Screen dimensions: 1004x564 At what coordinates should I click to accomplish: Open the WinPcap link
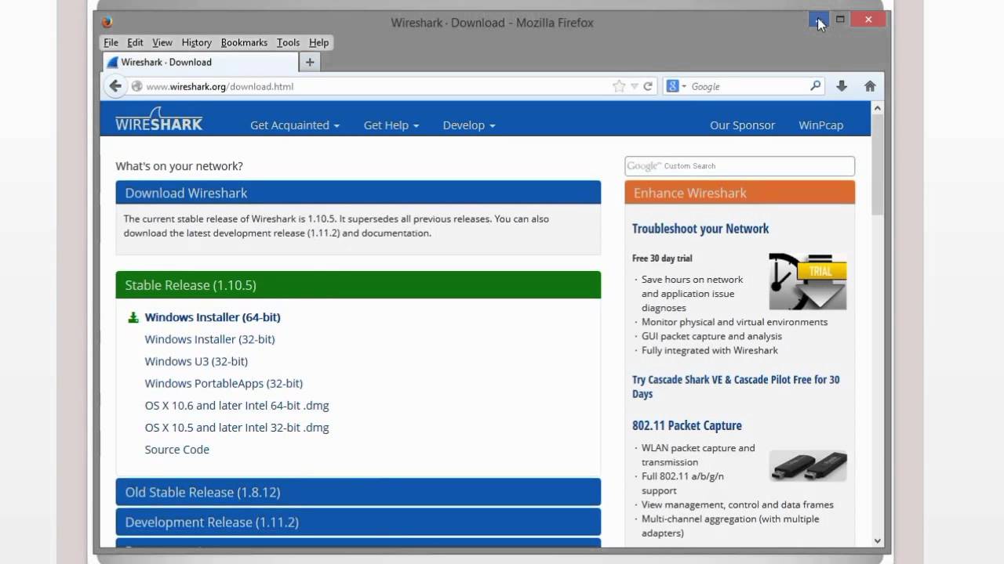pos(820,125)
